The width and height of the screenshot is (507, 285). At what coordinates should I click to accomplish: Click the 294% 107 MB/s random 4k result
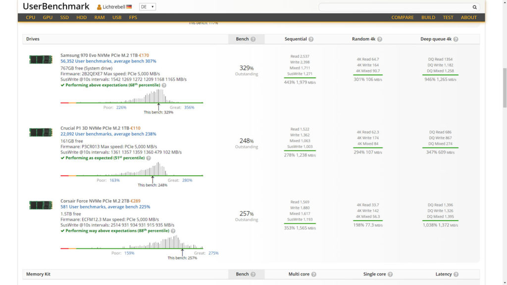click(x=368, y=152)
